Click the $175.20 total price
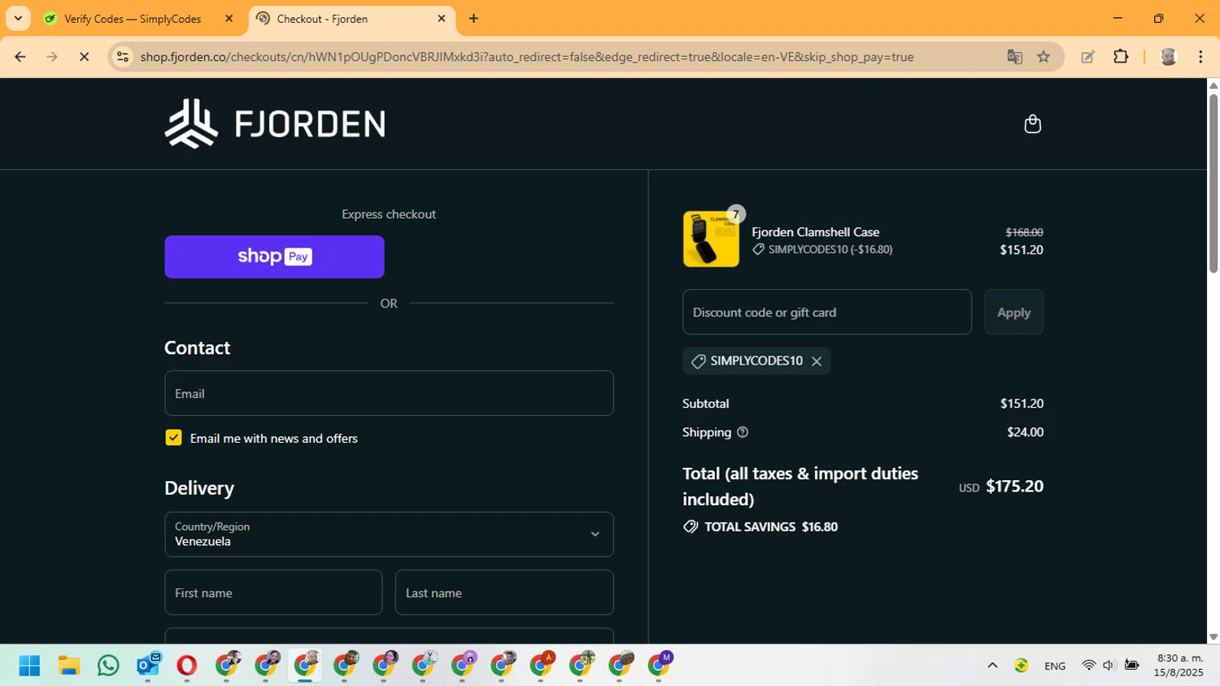Image resolution: width=1220 pixels, height=686 pixels. click(x=1014, y=487)
